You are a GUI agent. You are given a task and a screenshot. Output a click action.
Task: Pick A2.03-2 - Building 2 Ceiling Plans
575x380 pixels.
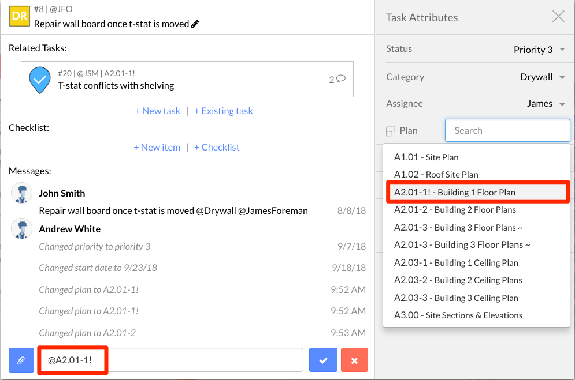[458, 280]
